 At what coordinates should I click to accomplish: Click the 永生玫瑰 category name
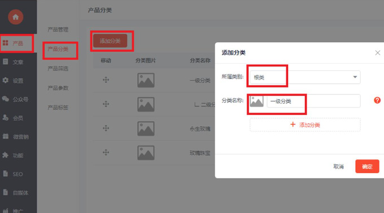200,128
